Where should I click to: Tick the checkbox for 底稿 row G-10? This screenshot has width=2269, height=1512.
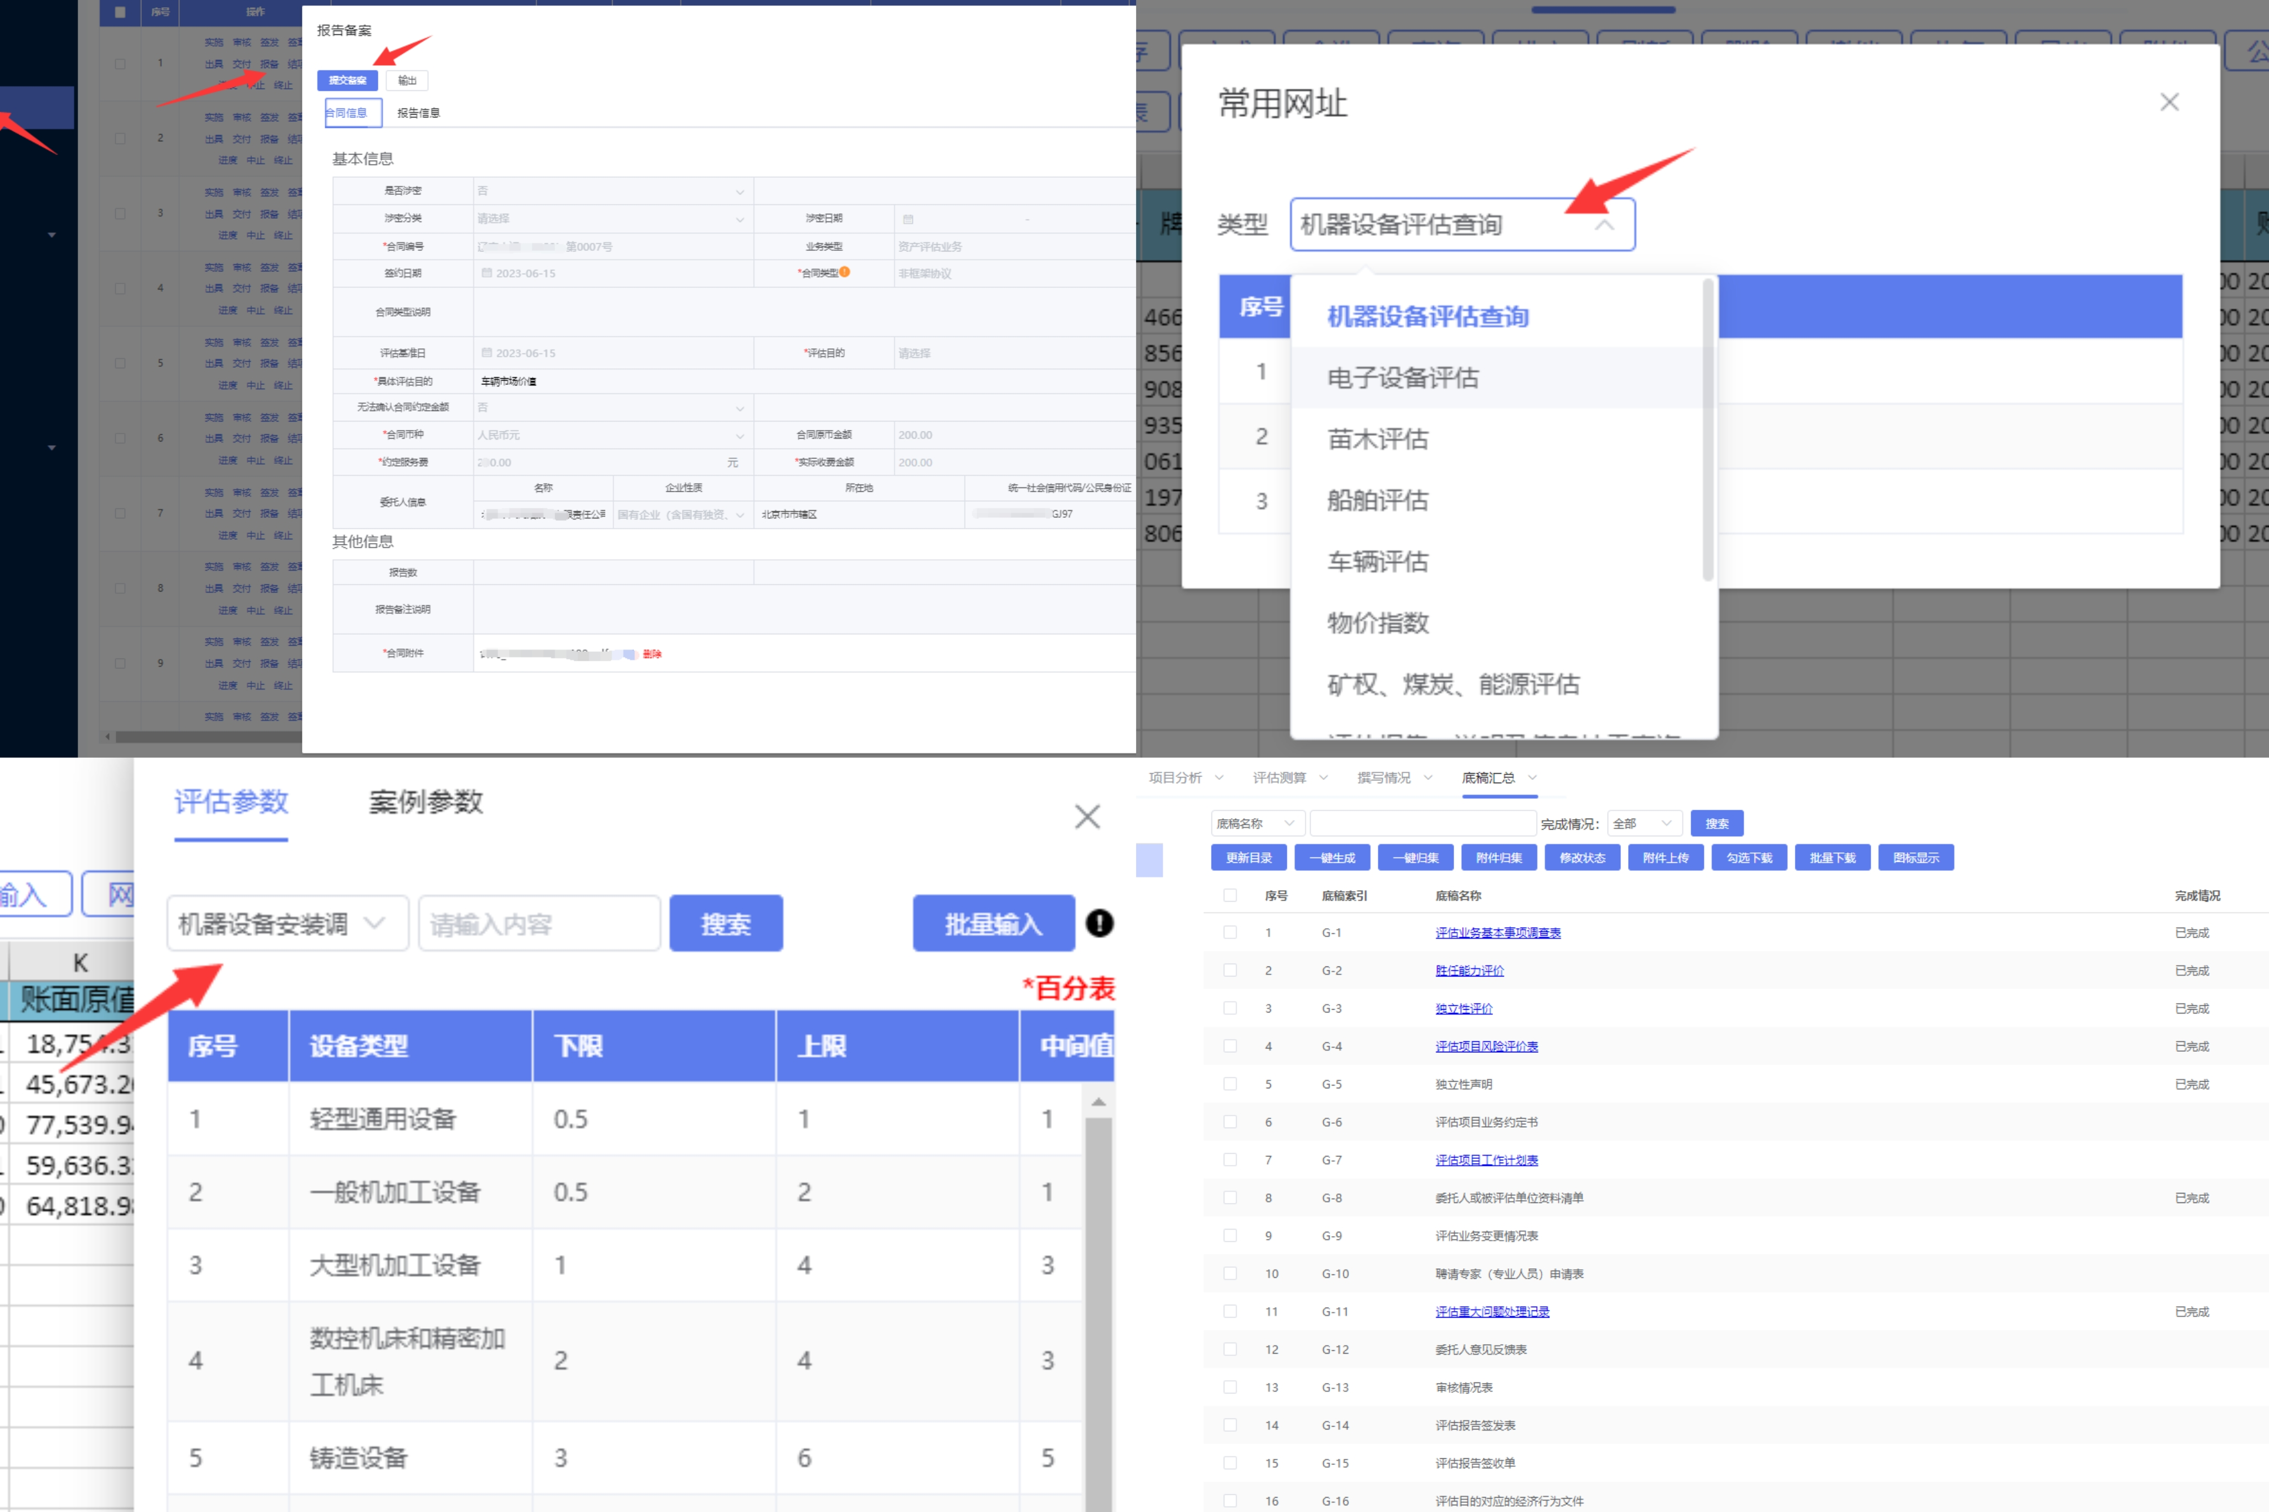click(x=1229, y=1273)
